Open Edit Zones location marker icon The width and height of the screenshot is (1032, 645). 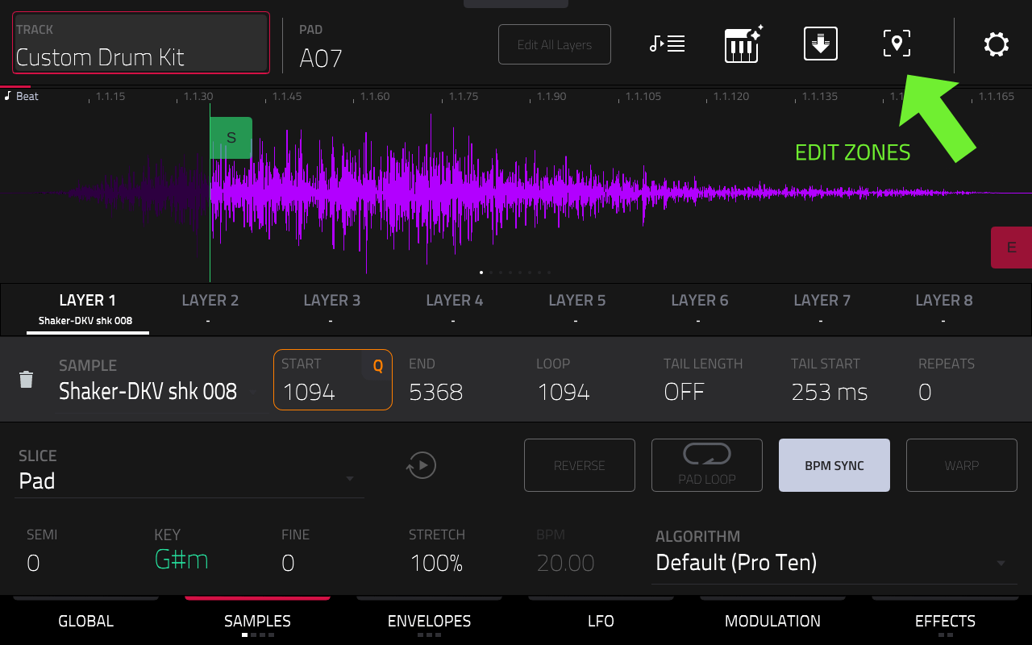(897, 44)
